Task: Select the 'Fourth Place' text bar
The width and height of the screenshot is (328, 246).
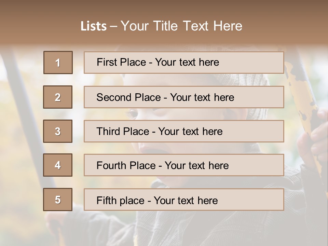Action: (184, 165)
